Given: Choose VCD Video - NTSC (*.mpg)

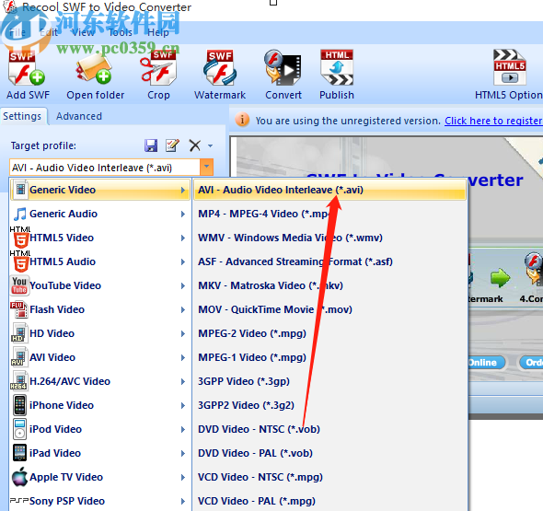Looking at the screenshot, I should click(x=329, y=477).
